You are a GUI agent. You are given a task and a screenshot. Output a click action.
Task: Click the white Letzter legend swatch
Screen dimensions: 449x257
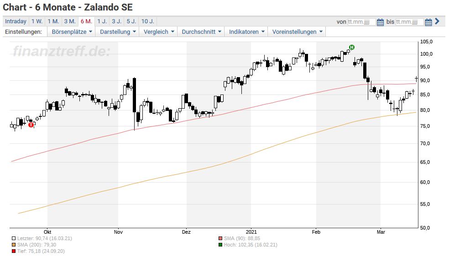(13, 238)
